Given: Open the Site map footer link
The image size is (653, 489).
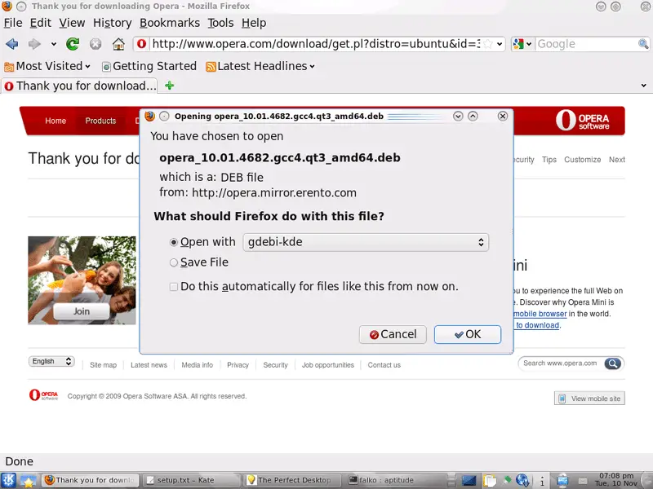Looking at the screenshot, I should click(104, 365).
